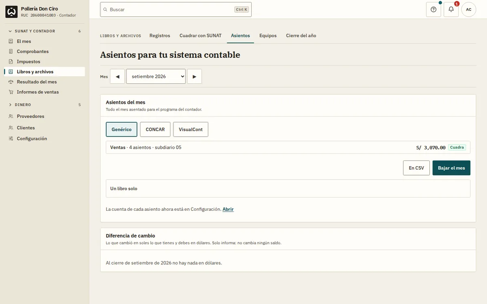The image size is (487, 304).
Task: Click the El mes sidebar icon
Action: tap(11, 41)
